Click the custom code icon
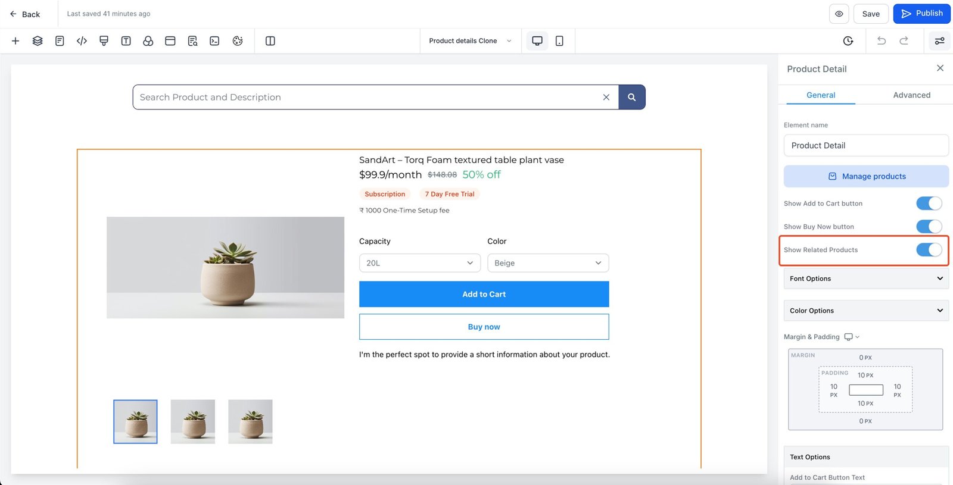 click(82, 41)
